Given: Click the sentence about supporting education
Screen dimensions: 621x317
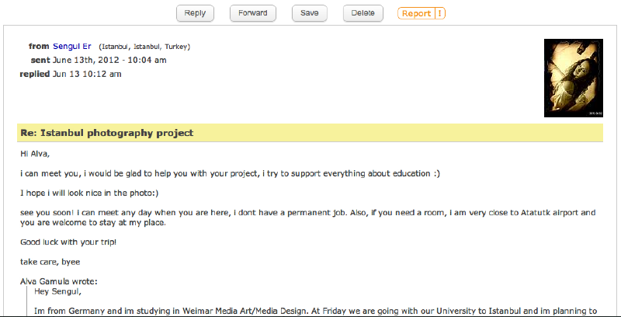Looking at the screenshot, I should pyautogui.click(x=230, y=173).
